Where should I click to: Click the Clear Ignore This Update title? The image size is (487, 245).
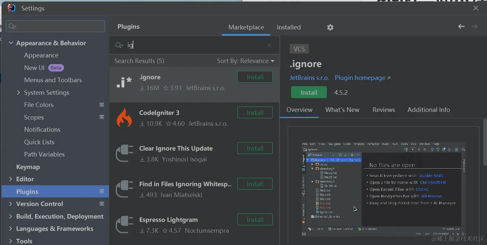pos(176,148)
